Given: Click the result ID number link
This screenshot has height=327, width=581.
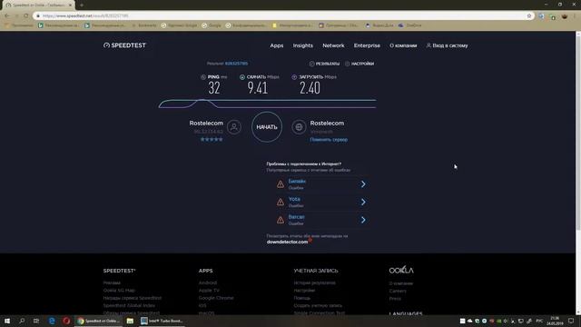Looking at the screenshot, I should [236, 64].
